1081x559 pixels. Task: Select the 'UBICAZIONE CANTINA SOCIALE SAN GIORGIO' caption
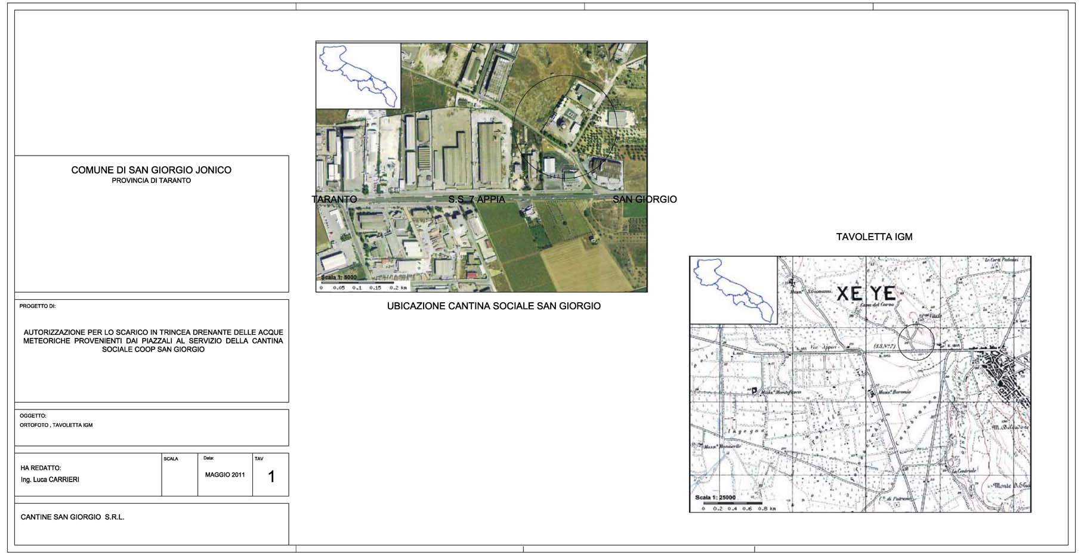[x=493, y=306]
